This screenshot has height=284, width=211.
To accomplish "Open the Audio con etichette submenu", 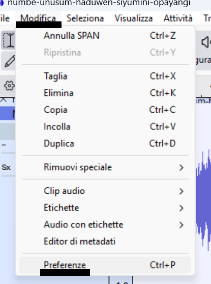I will pos(105,224).
